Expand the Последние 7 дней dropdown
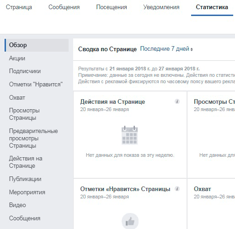Screen dimensions: 235x229 [166, 49]
